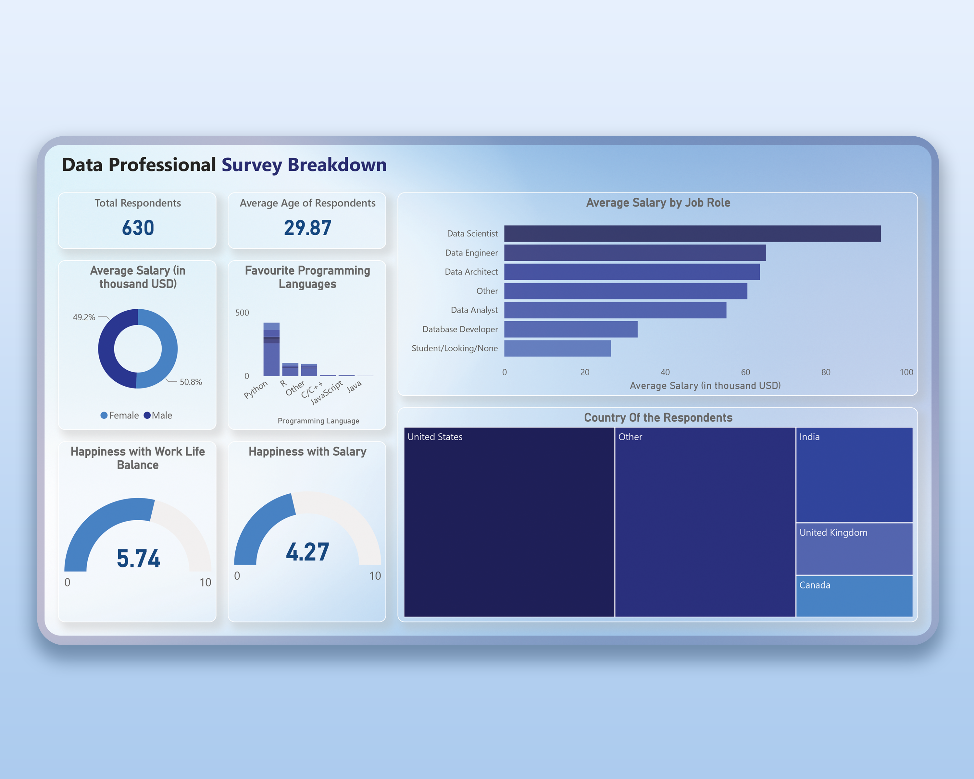The image size is (974, 779).
Task: Select the Data Analyst salary bar
Action: 615,310
